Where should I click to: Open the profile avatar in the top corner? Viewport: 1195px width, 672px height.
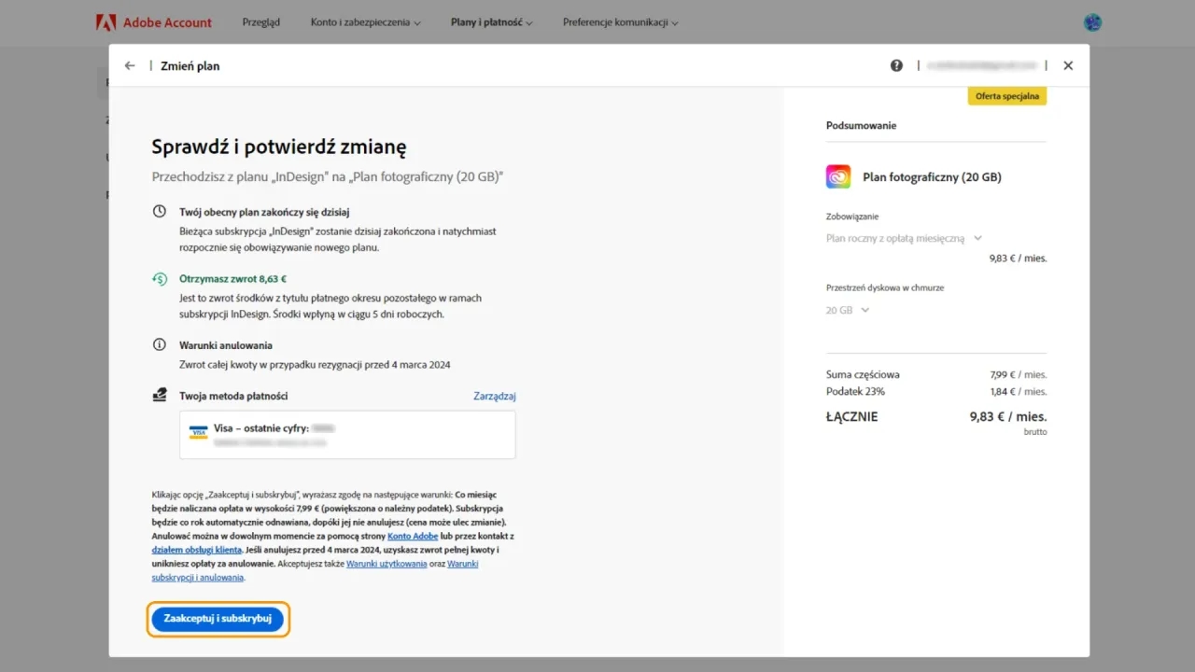coord(1092,22)
